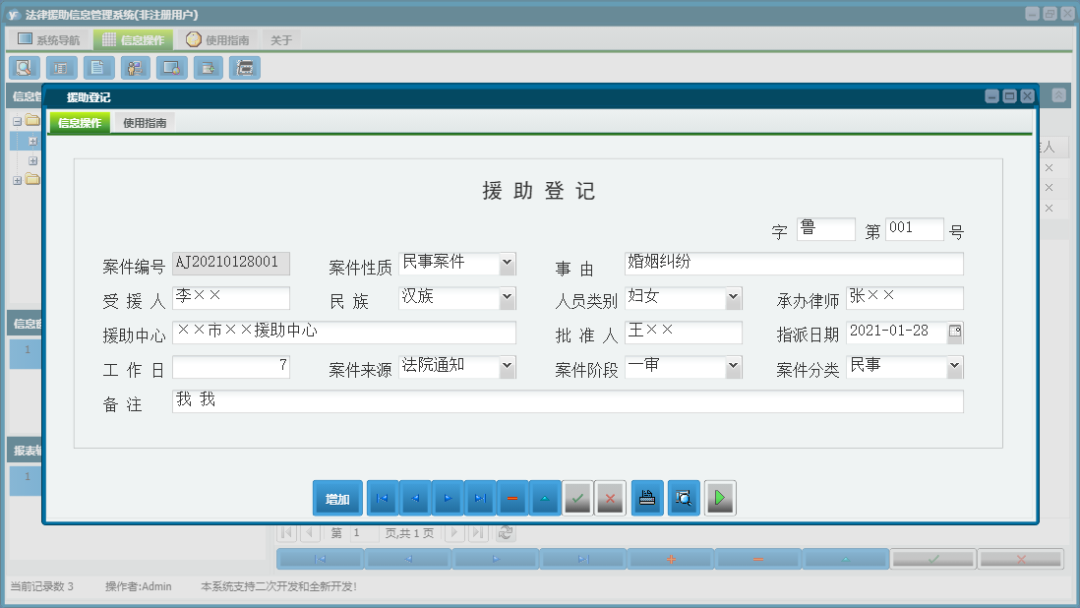
Task: Open the 系统导航 main tab
Action: coord(49,40)
